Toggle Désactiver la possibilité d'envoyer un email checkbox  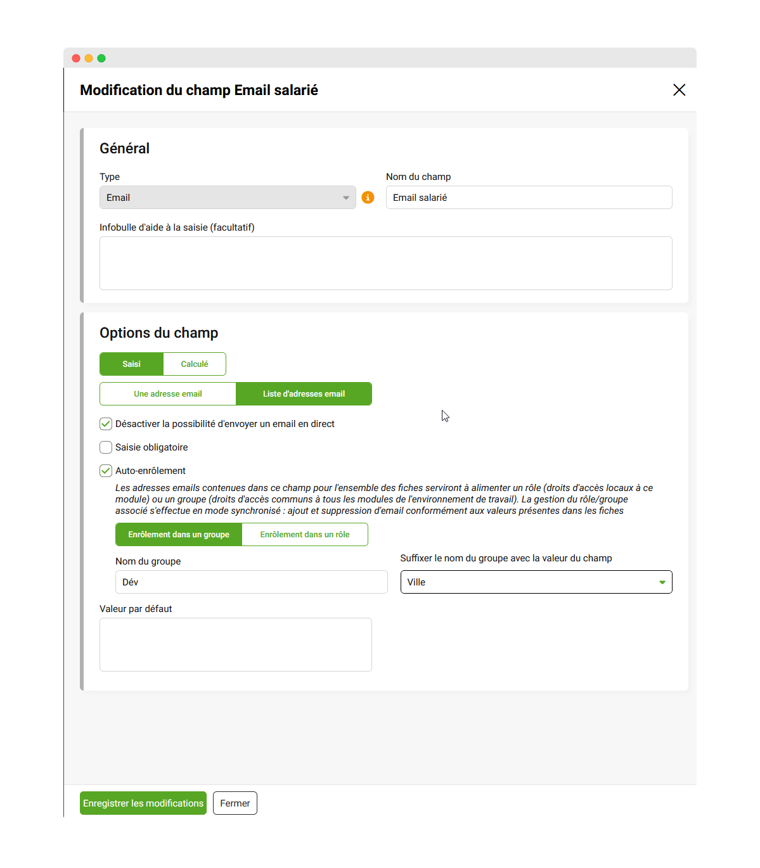(106, 424)
